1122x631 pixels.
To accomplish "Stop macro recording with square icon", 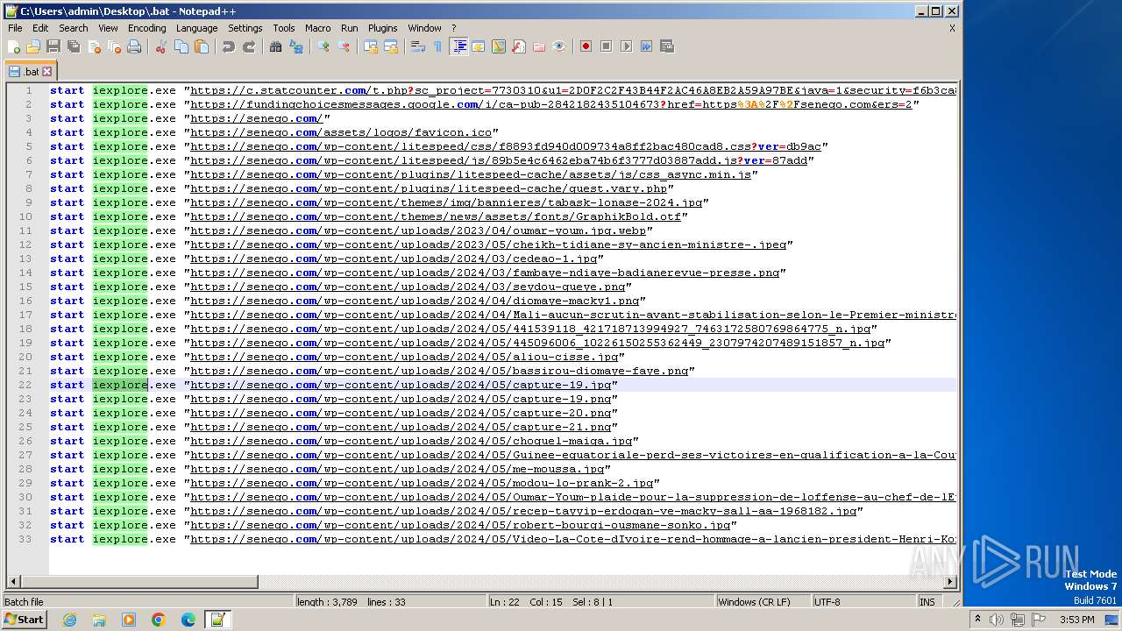I will 606,46.
